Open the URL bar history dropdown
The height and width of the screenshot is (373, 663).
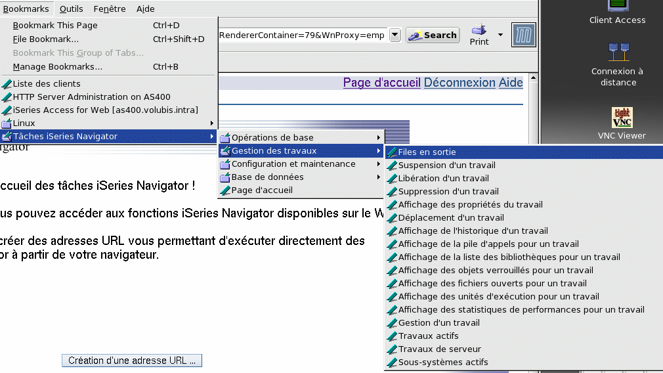395,35
